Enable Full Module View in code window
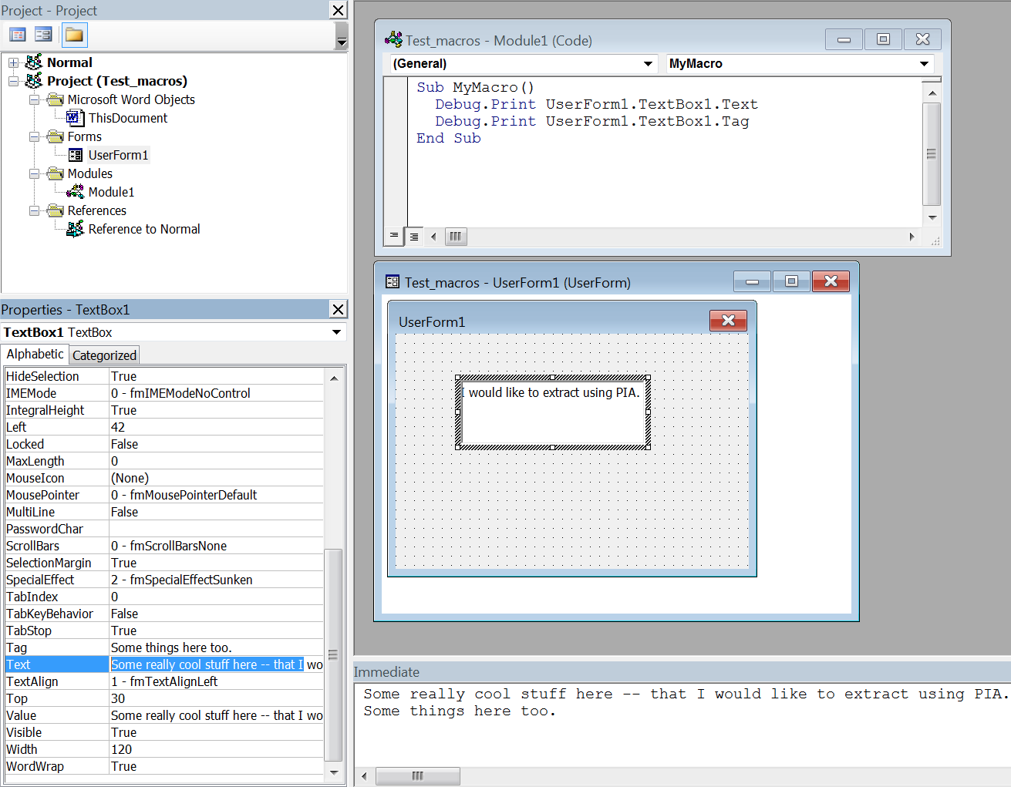 coord(414,237)
